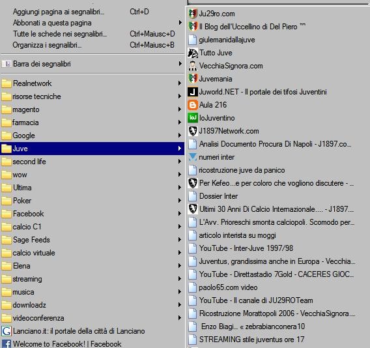Image resolution: width=370 pixels, height=348 pixels.
Task: Click the numeri inter favicon
Action: (193, 157)
